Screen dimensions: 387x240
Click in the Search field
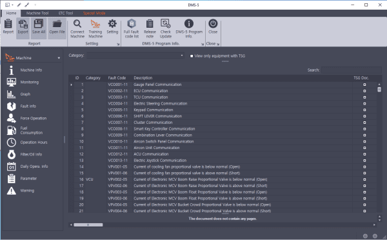(352, 70)
